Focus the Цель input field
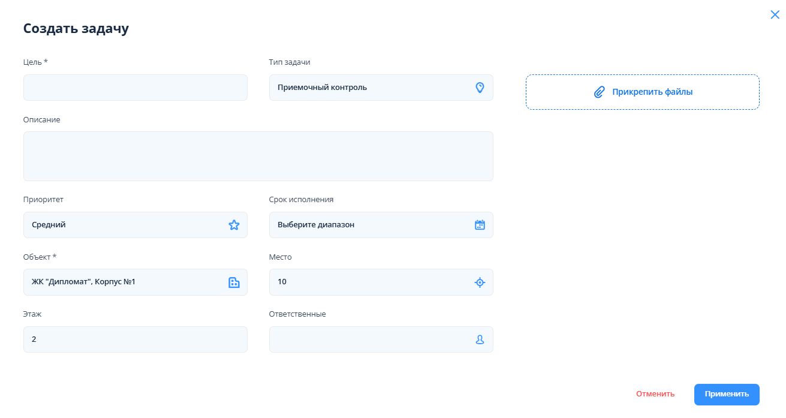786x418 pixels. tap(135, 88)
